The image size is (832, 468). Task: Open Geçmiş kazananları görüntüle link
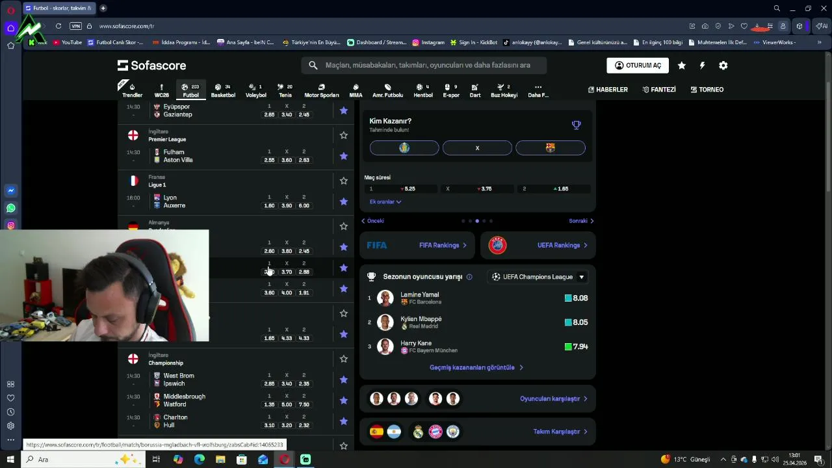476,368
